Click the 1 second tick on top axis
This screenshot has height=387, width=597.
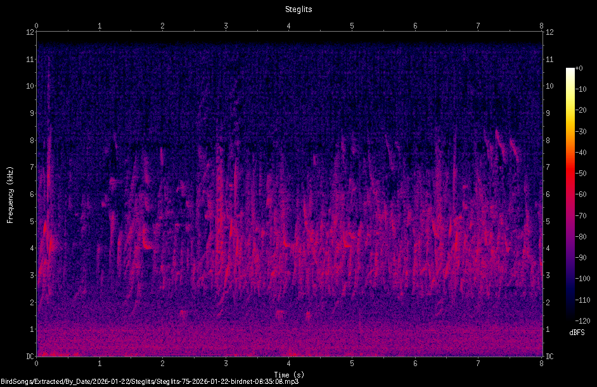pos(99,26)
